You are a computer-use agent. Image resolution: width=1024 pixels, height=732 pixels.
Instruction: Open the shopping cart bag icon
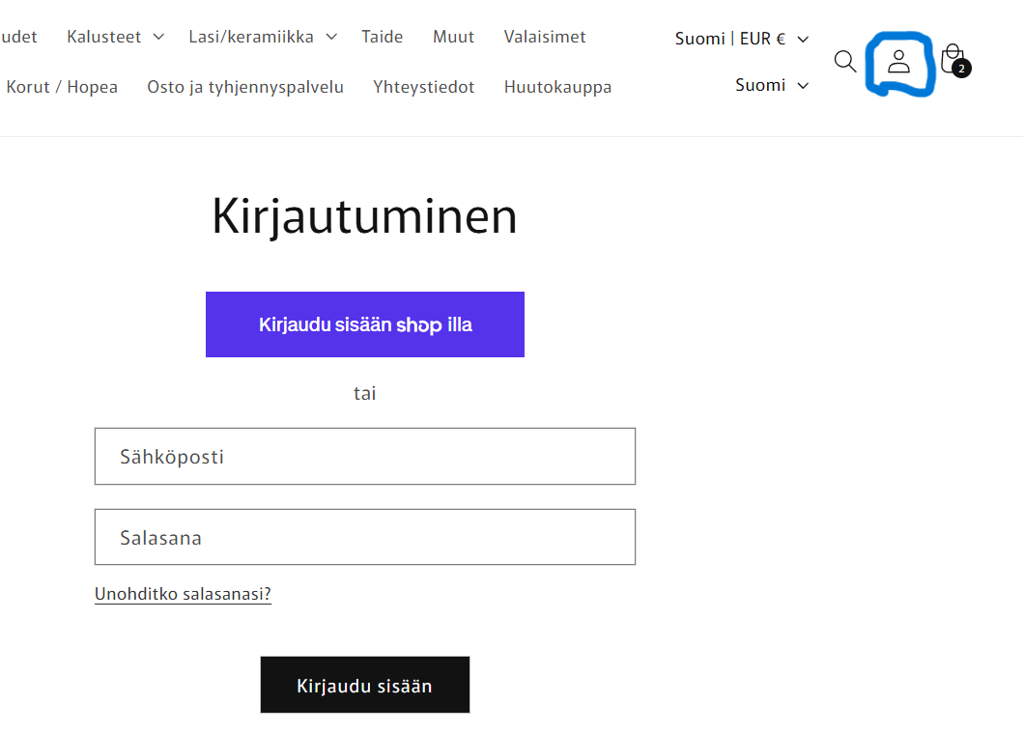(953, 60)
